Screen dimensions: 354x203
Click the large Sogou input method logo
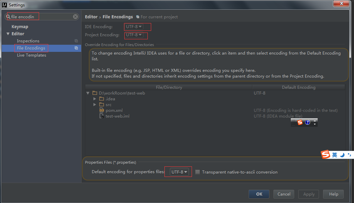[325, 155]
